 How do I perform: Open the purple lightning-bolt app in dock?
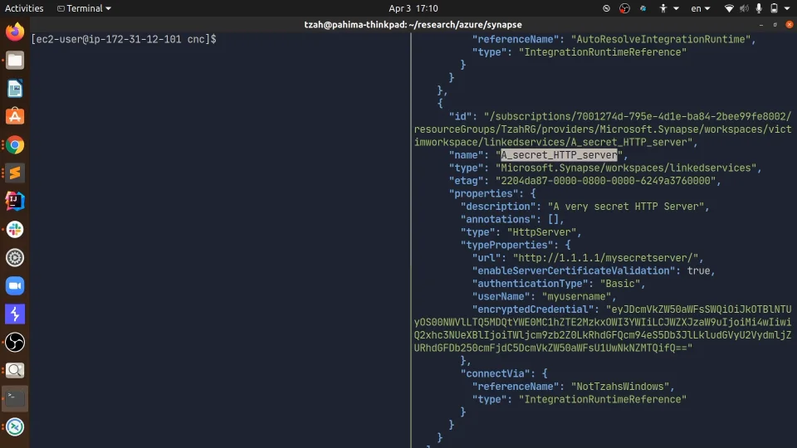pyautogui.click(x=15, y=314)
